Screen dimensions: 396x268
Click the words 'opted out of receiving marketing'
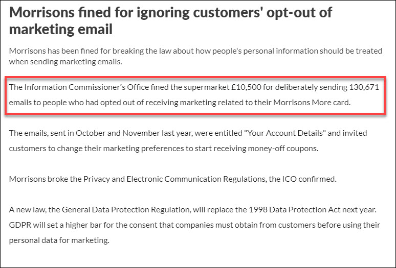(159, 103)
